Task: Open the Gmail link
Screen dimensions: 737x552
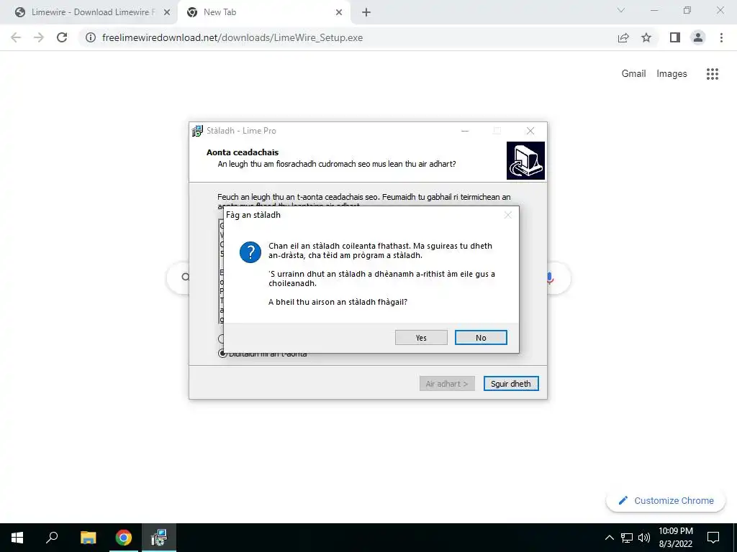Action: [x=633, y=74]
